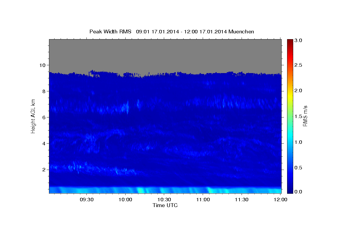The image size is (348, 232).
Task: Click the 11:30 time tick label
Action: click(241, 200)
